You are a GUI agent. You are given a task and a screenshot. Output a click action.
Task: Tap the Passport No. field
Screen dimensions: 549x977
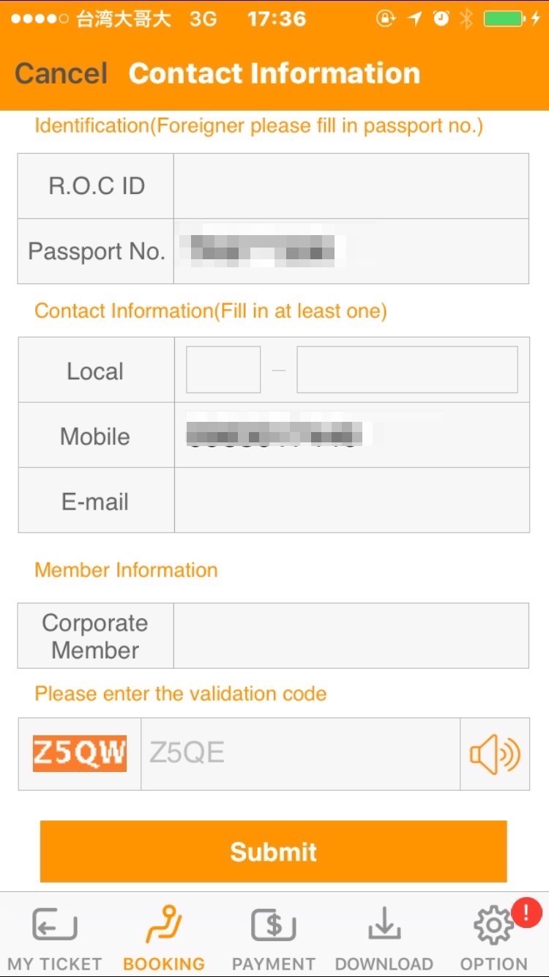[x=351, y=251]
